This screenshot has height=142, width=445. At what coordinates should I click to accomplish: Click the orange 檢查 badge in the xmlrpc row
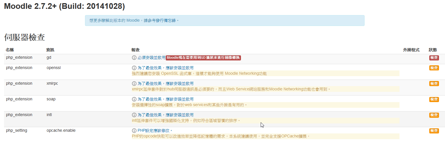tap(434, 84)
